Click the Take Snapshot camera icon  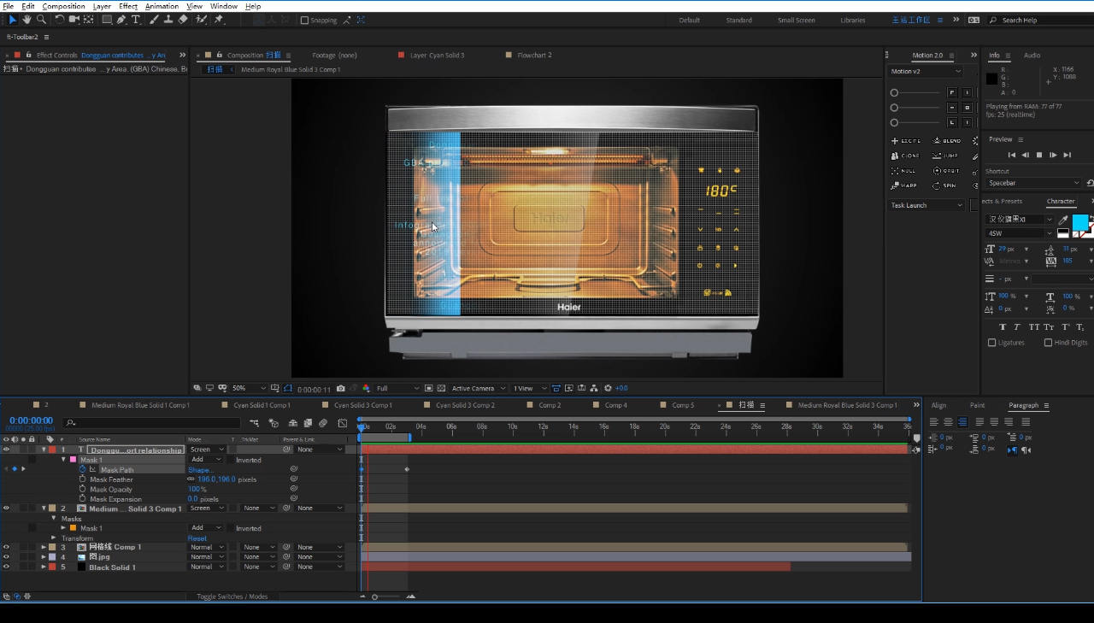point(341,388)
